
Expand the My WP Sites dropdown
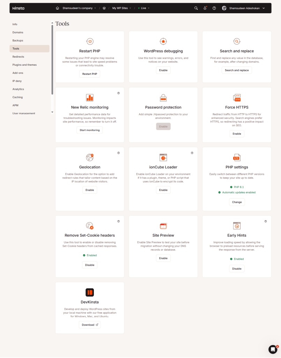pyautogui.click(x=122, y=8)
